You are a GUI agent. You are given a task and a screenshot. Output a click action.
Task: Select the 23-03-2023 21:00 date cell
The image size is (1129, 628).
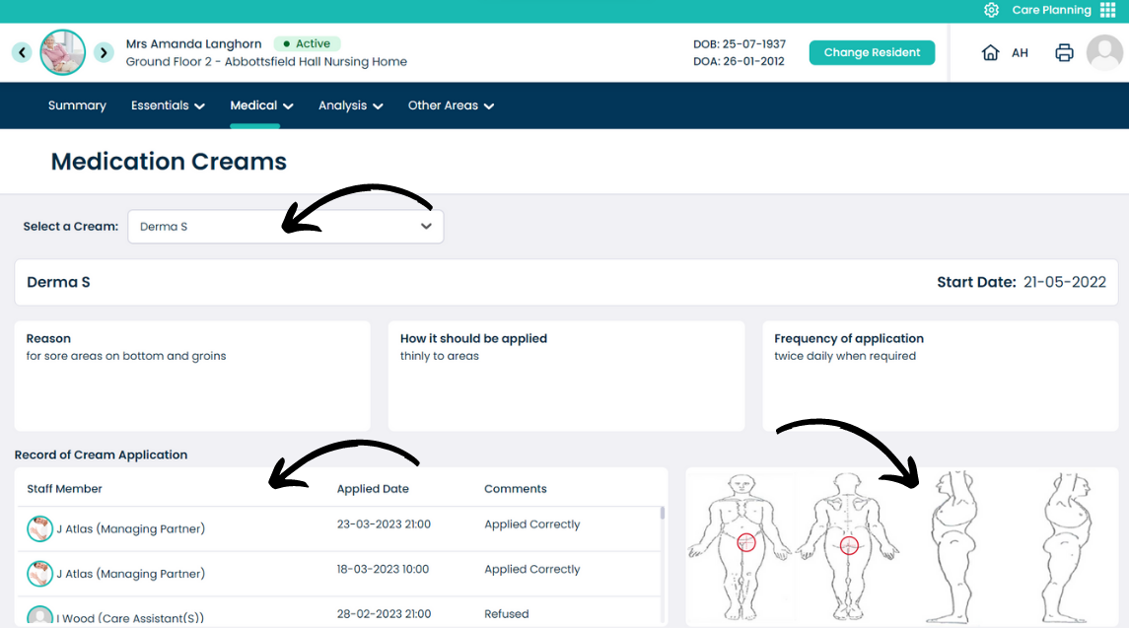[x=384, y=524]
